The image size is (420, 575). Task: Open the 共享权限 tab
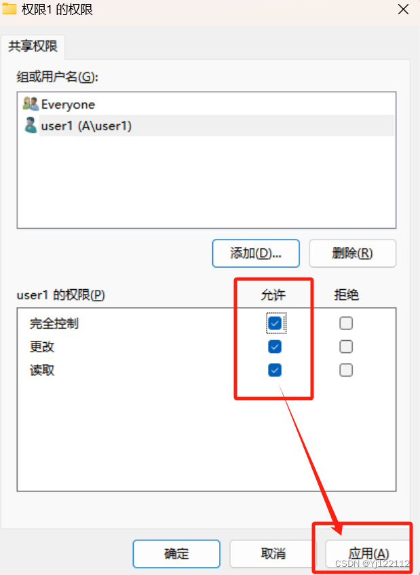pyautogui.click(x=33, y=47)
